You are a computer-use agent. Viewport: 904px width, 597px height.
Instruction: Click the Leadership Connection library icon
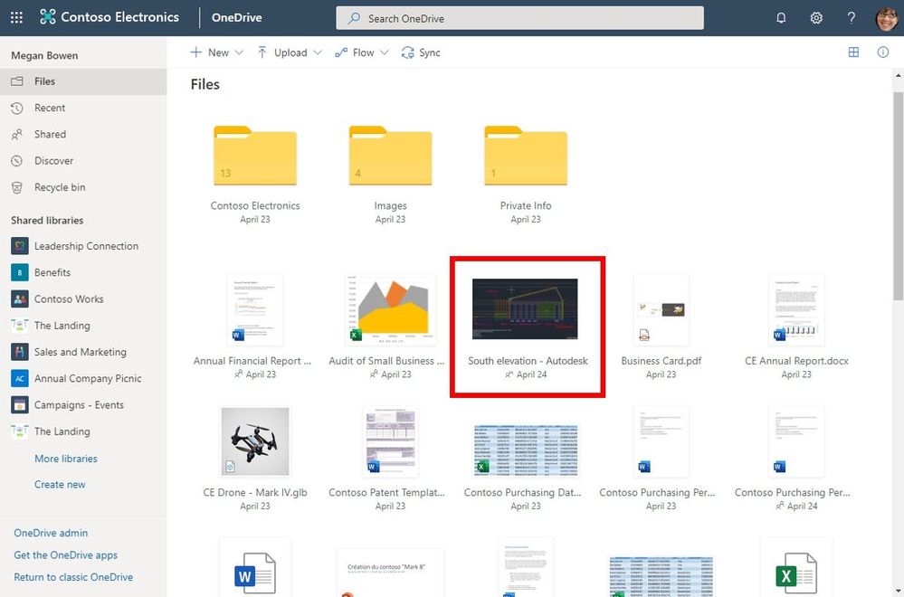click(20, 246)
